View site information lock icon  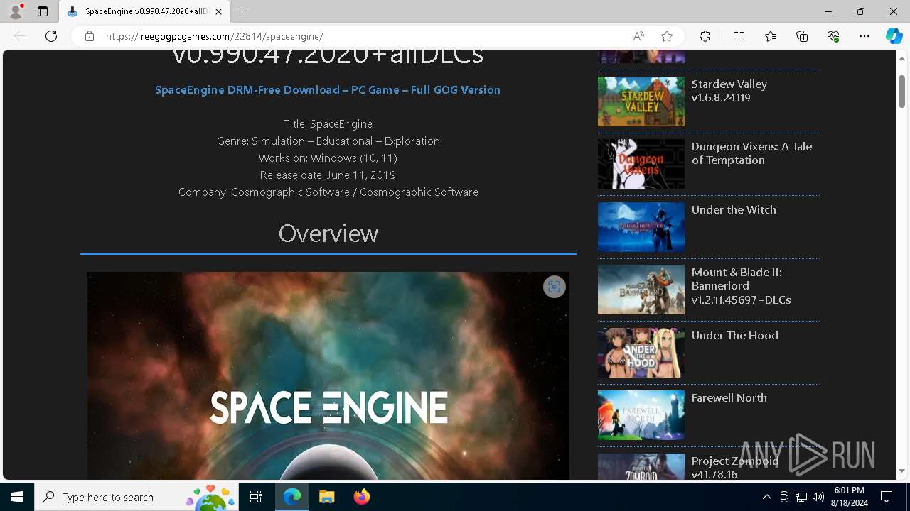(x=90, y=36)
